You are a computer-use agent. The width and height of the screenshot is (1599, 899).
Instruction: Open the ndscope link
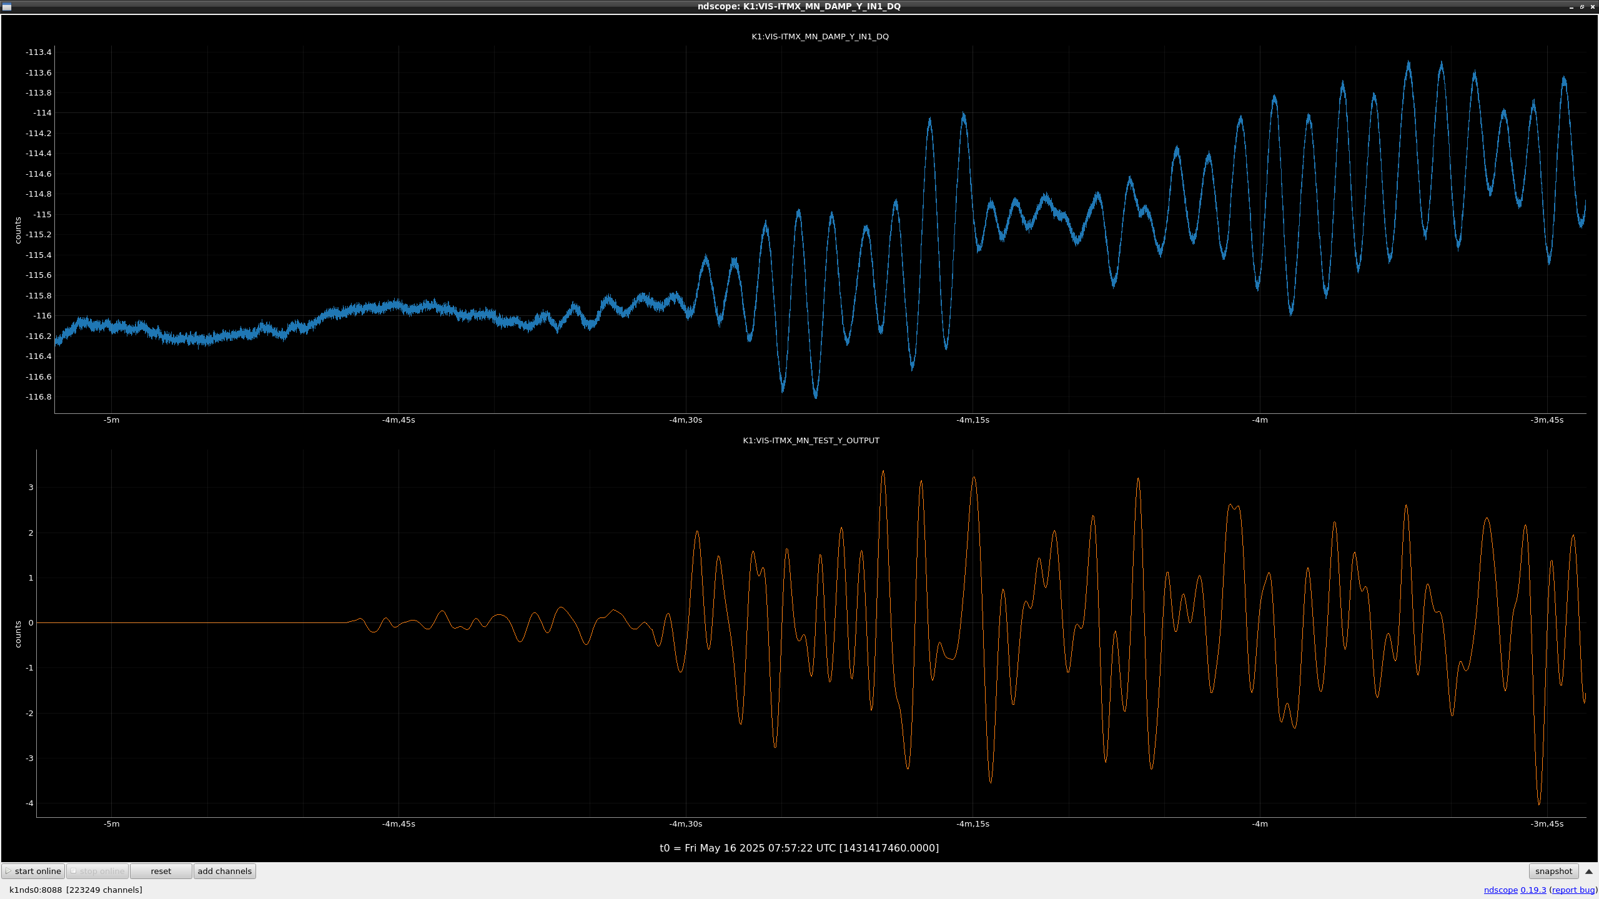point(1500,890)
